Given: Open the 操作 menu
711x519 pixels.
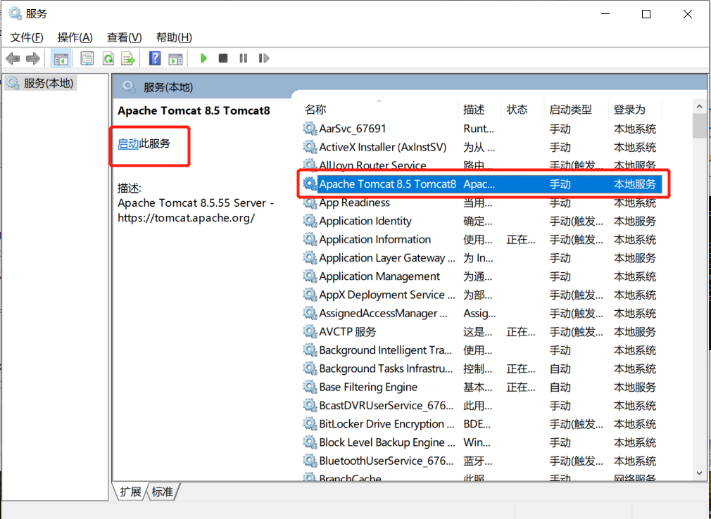Looking at the screenshot, I should (x=75, y=37).
